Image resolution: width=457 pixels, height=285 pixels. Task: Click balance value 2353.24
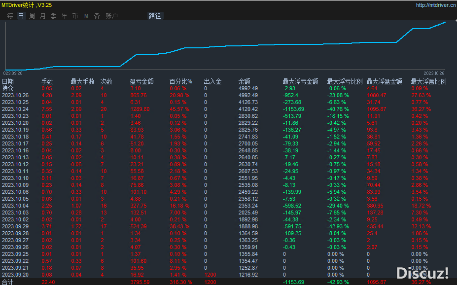[248, 206]
